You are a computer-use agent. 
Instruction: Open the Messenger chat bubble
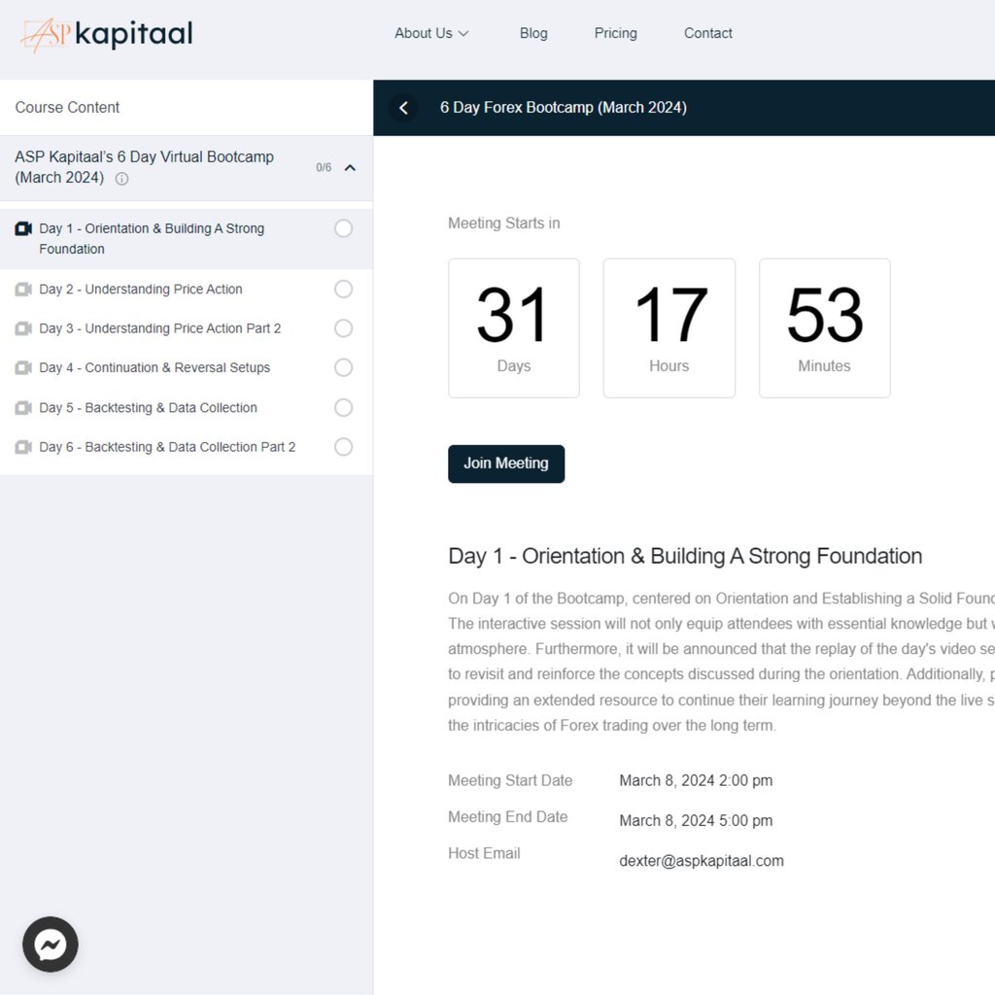[x=51, y=944]
